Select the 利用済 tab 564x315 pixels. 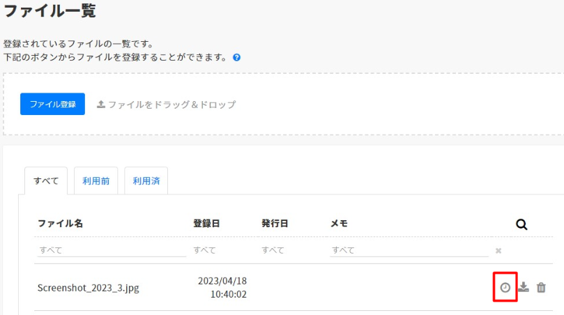point(146,180)
